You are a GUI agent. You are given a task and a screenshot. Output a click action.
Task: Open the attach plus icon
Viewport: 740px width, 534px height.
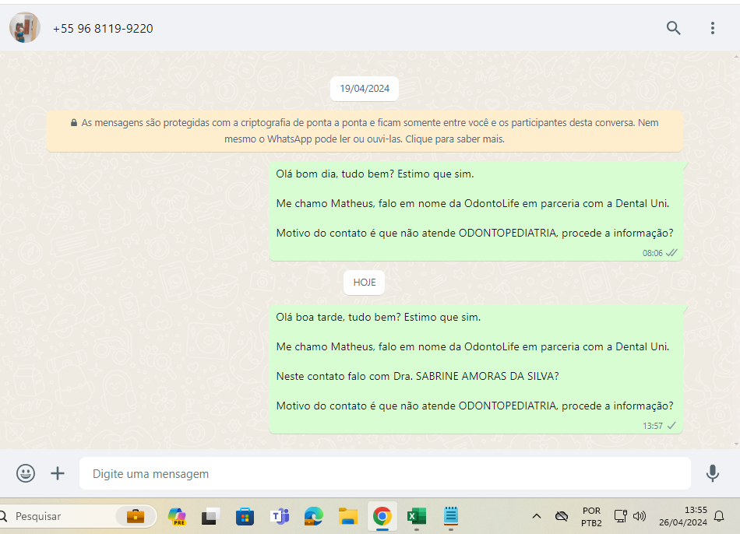[58, 473]
